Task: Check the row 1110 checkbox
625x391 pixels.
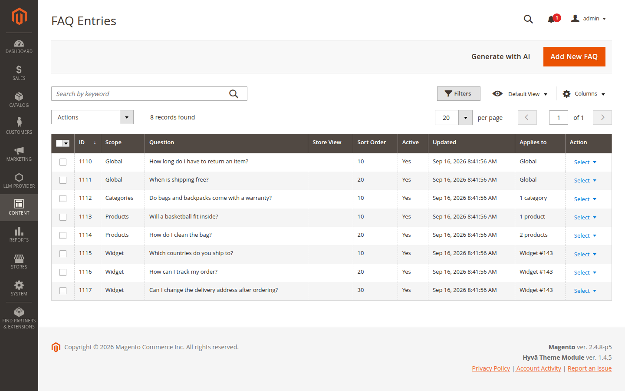Action: tap(63, 162)
